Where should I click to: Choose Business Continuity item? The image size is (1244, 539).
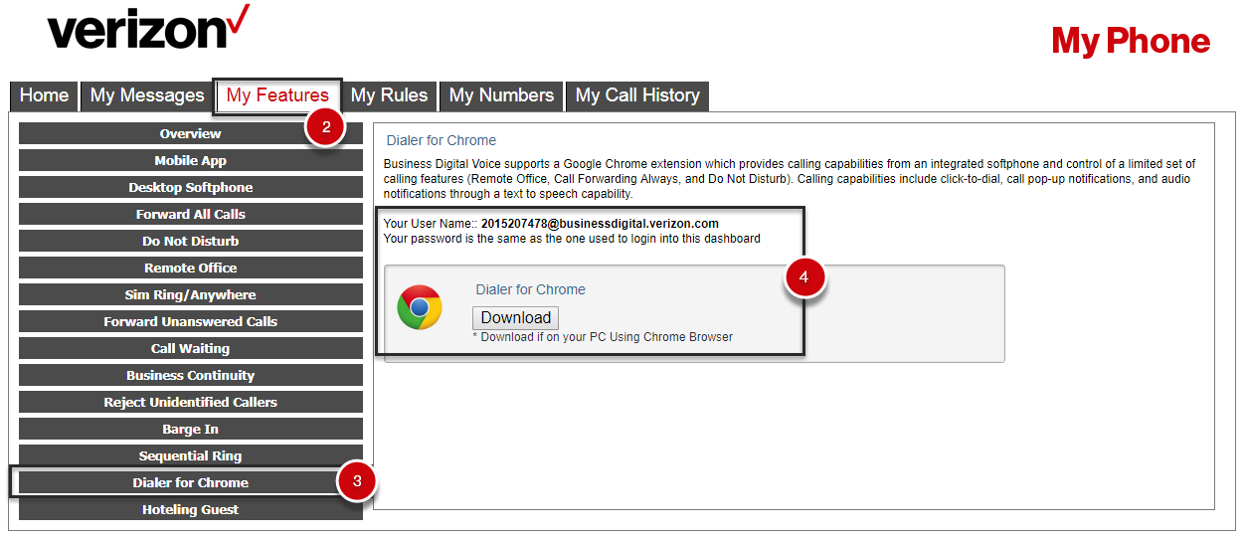[x=191, y=375]
